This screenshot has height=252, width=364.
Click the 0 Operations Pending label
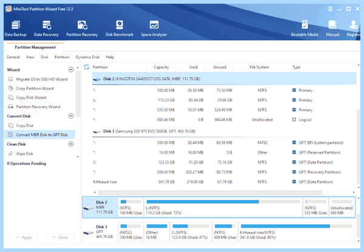pos(27,163)
